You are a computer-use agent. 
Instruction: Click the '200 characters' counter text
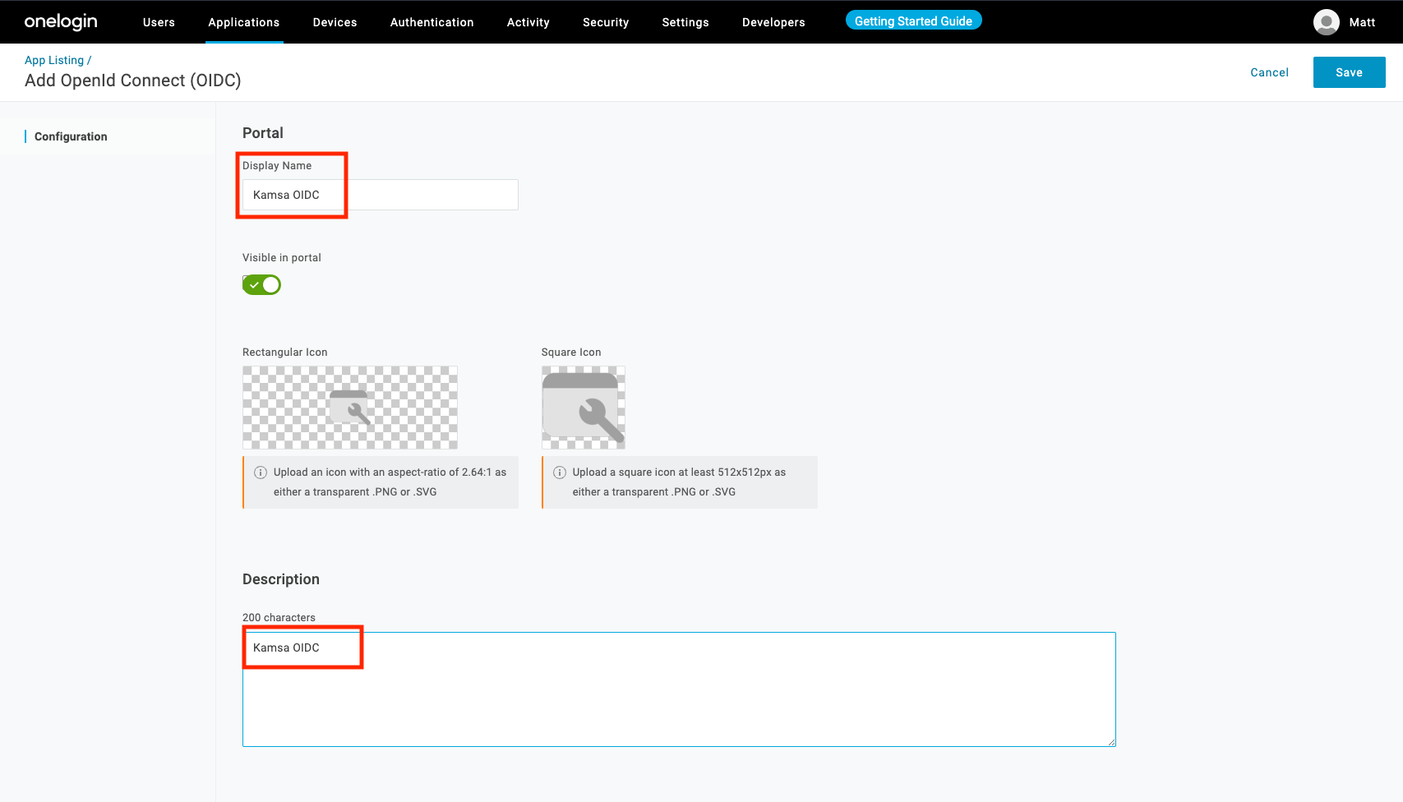coord(279,617)
